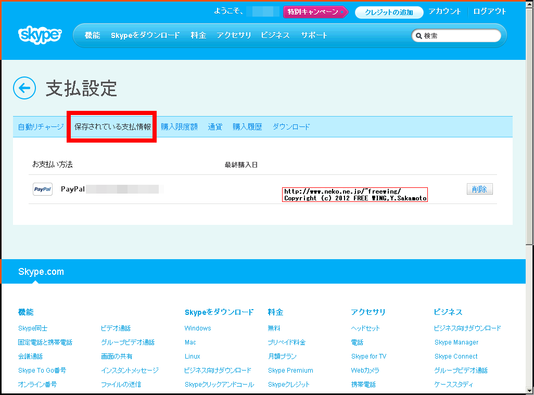The width and height of the screenshot is (534, 395).
Task: Open Skypeをダウンロード in the top navigation
Action: 145,35
